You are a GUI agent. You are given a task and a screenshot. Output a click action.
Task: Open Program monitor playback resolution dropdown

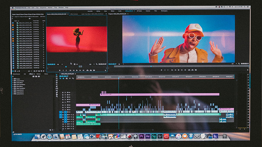tap(234, 64)
